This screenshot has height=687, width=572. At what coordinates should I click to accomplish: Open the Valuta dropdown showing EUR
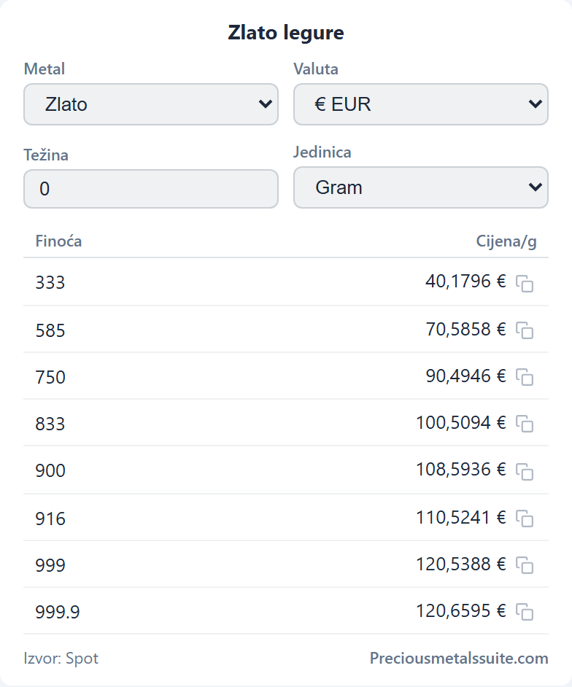pyautogui.click(x=421, y=104)
